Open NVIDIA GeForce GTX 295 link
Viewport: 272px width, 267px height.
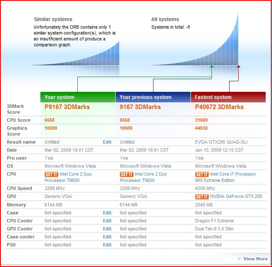point(236,196)
